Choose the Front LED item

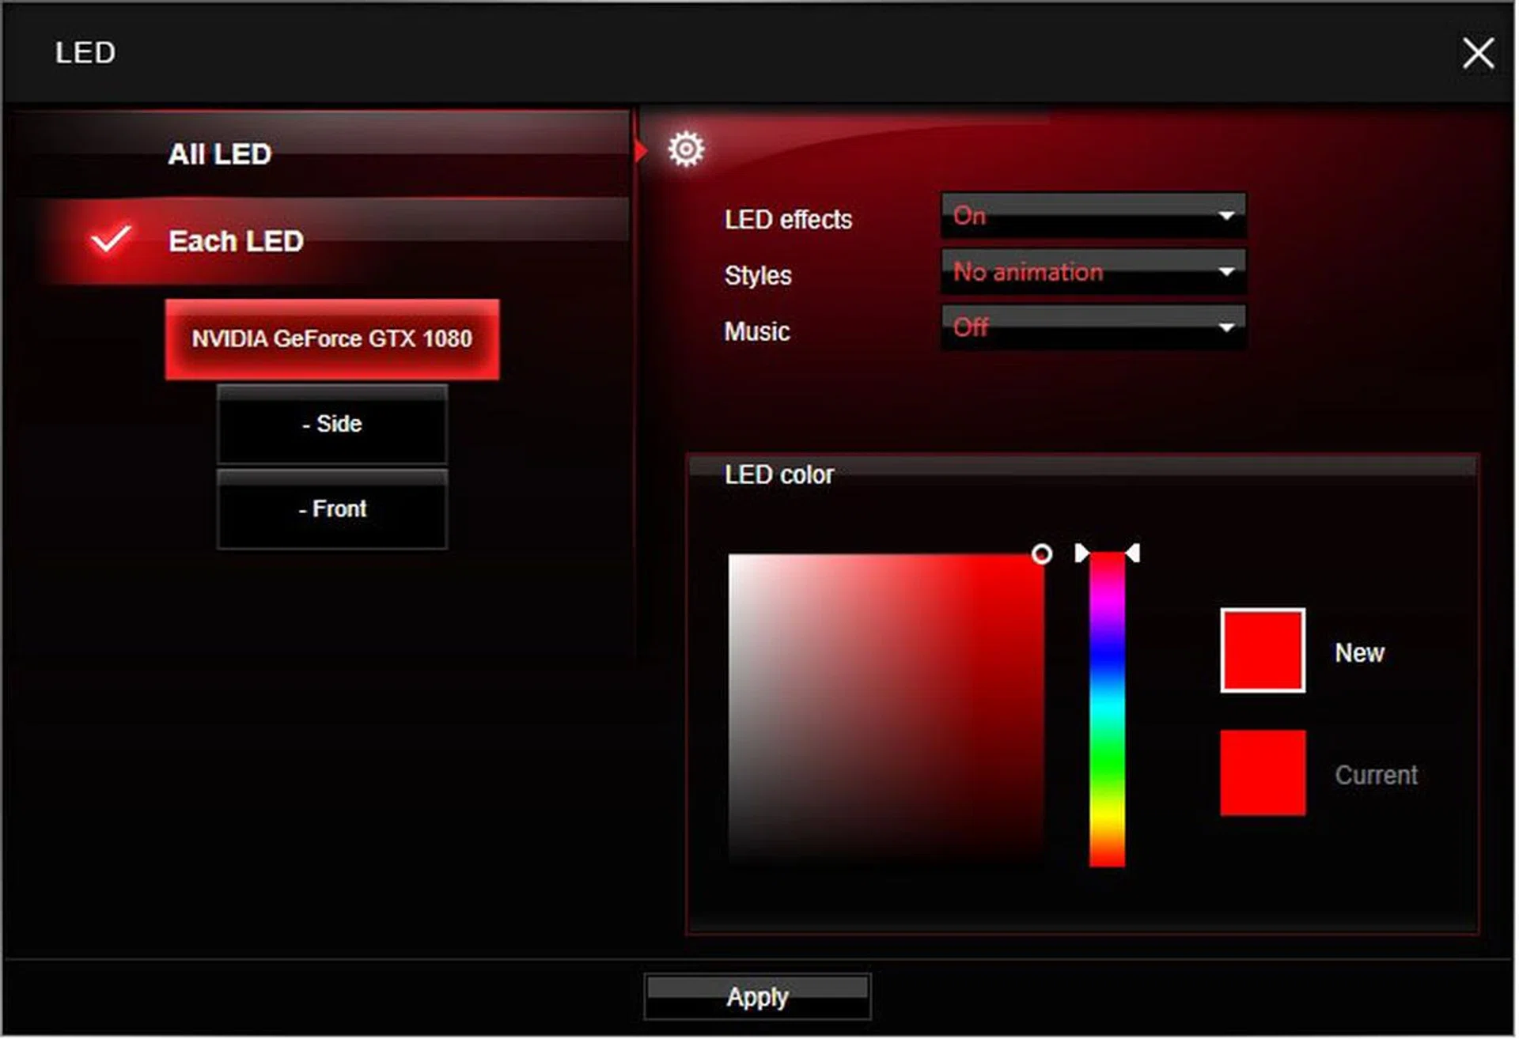pyautogui.click(x=332, y=509)
